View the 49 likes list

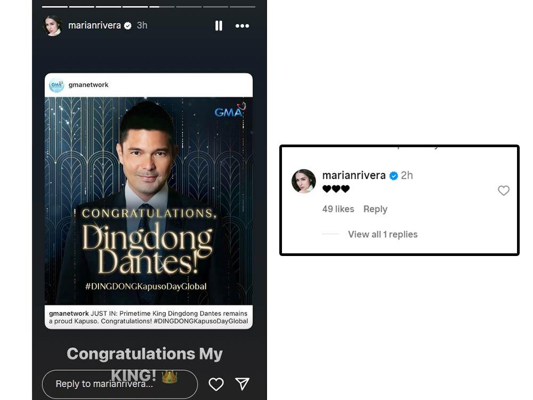tap(338, 209)
